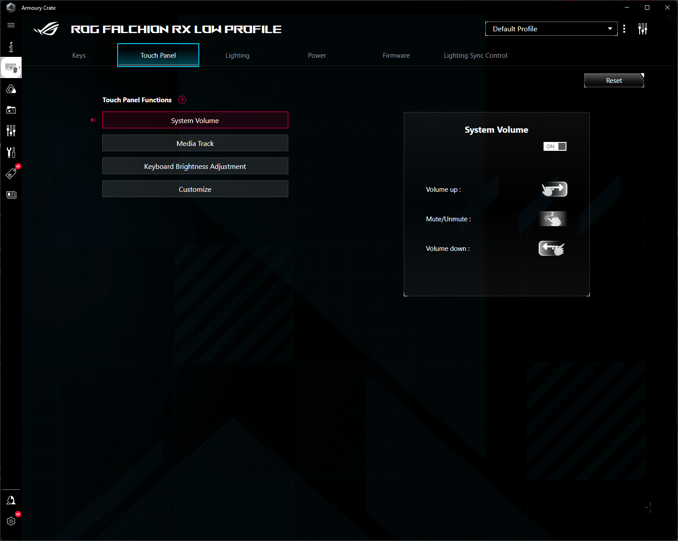Screen dimensions: 678x541
Task: Select the System Volume function
Action: [x=195, y=120]
